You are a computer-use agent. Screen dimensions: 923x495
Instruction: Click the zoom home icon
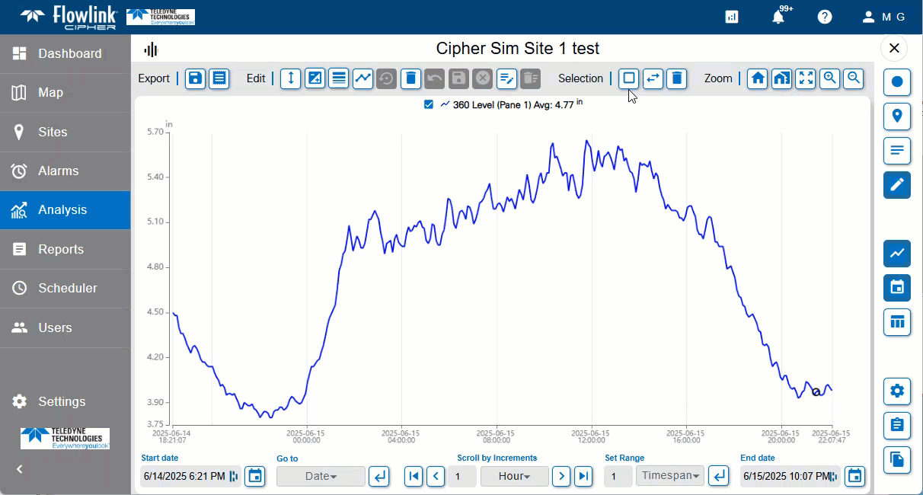(757, 78)
